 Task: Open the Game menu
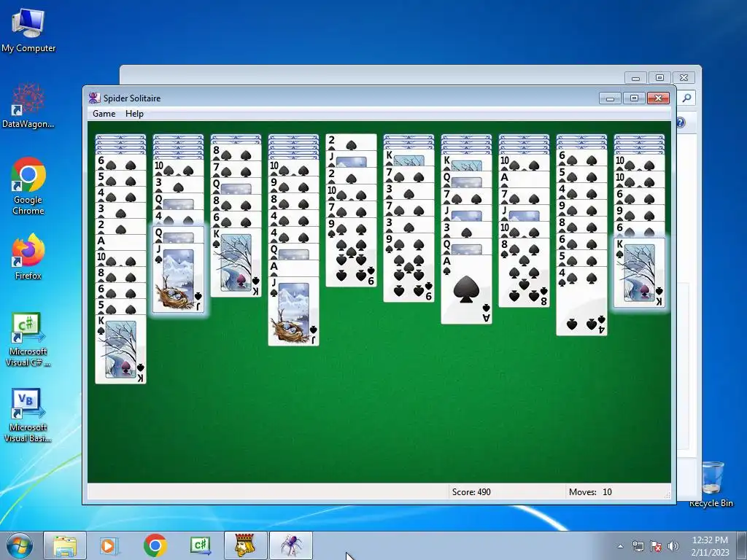(x=104, y=113)
